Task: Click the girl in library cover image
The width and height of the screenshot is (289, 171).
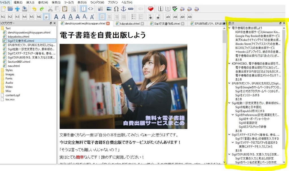Action: point(123,86)
